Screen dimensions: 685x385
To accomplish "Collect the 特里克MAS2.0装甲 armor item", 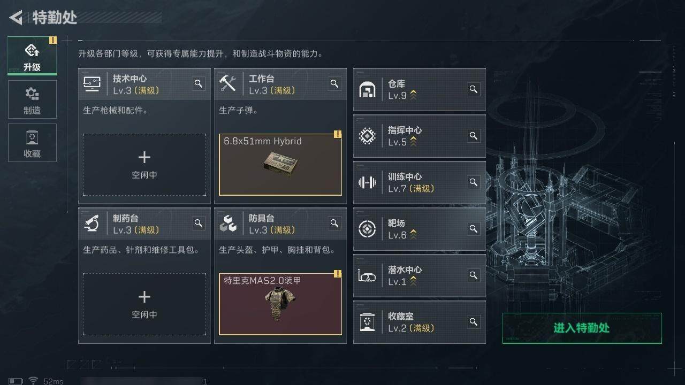I will pyautogui.click(x=280, y=304).
